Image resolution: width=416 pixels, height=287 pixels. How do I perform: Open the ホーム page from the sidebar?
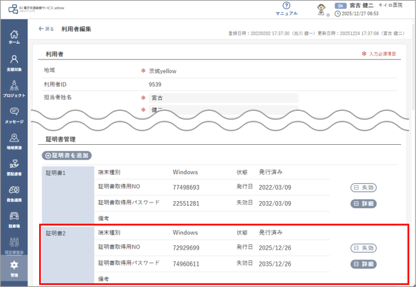[14, 37]
